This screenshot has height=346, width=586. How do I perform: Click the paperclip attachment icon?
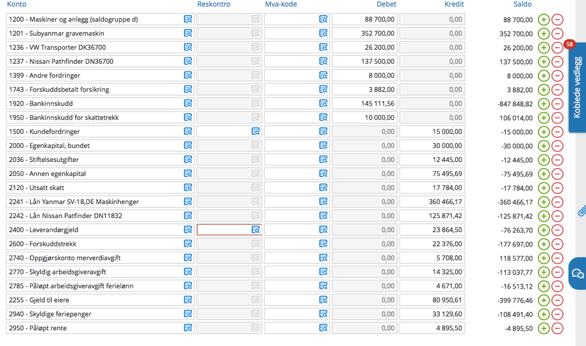(582, 211)
